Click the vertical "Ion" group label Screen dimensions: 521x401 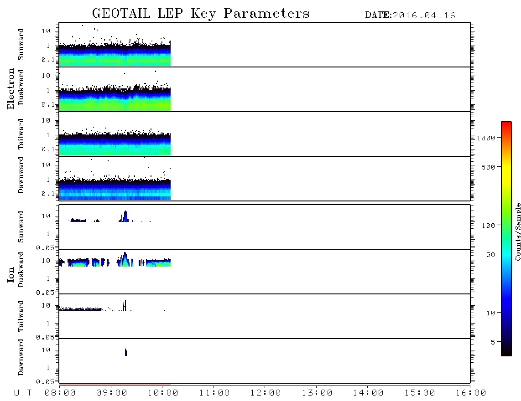(x=11, y=274)
